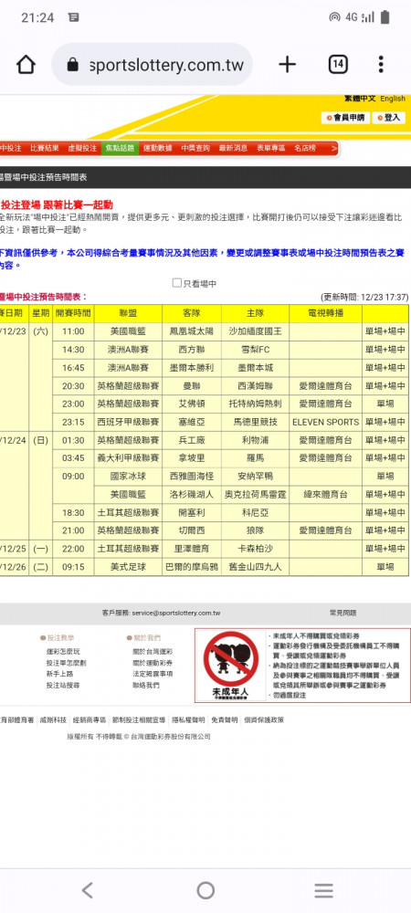Click the 會員申請 button
This screenshot has height=913, width=411.
click(346, 118)
